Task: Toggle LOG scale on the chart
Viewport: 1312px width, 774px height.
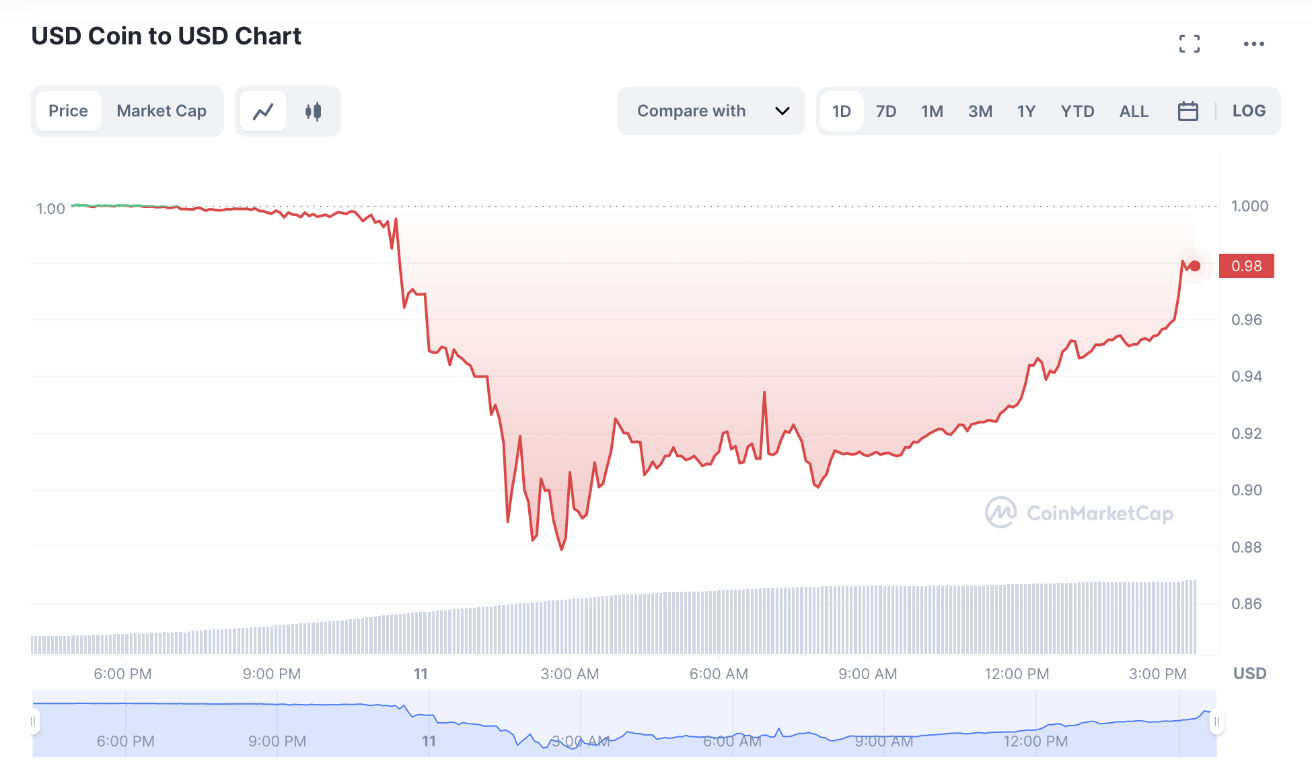Action: [x=1249, y=111]
